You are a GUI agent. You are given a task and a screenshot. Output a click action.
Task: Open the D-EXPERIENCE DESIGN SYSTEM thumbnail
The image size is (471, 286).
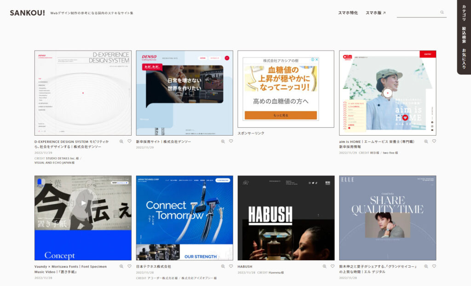tap(83, 93)
